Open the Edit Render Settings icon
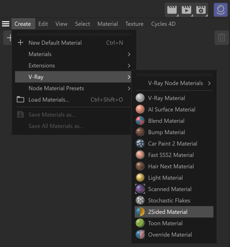 [x=201, y=10]
